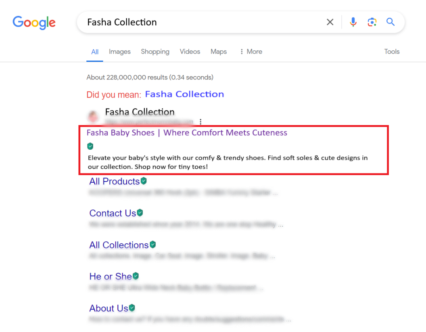Open Fasha Baby Shoes result title link
This screenshot has width=426, height=332.
coord(187,133)
